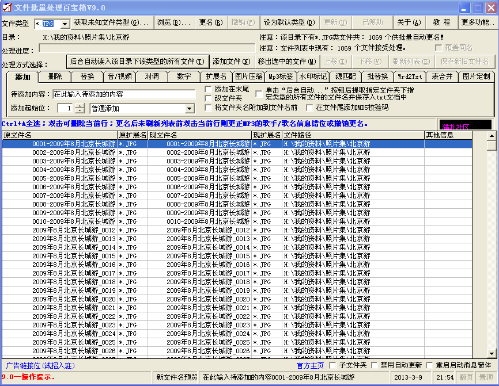Click the spinner up arrow for 添加起始位
The image size is (499, 386).
click(79, 106)
